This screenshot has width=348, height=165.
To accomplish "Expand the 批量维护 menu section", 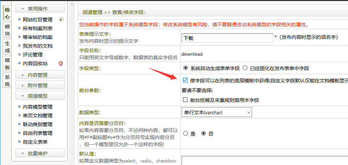I will 40,153.
